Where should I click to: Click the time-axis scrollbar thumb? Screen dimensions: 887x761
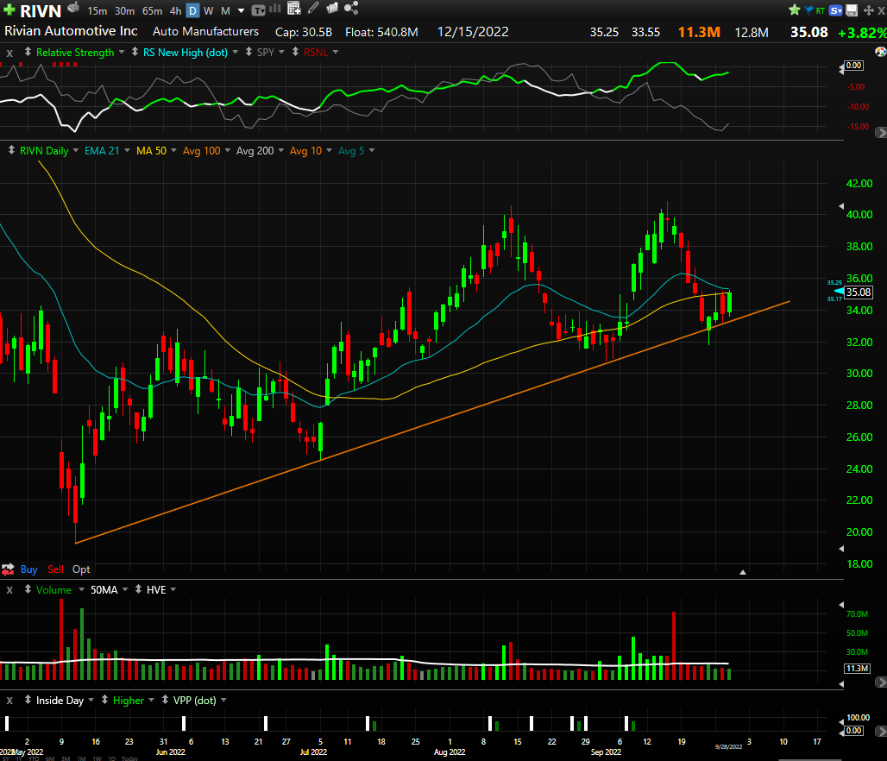[x=810, y=759]
